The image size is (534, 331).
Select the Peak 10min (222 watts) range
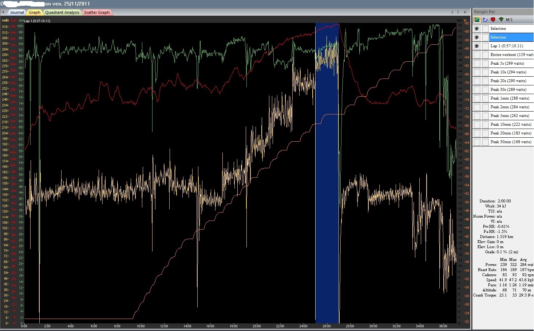[511, 125]
